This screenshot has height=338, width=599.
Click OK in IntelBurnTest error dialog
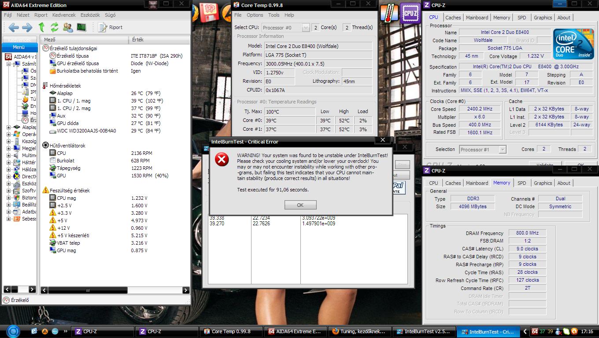pyautogui.click(x=300, y=205)
